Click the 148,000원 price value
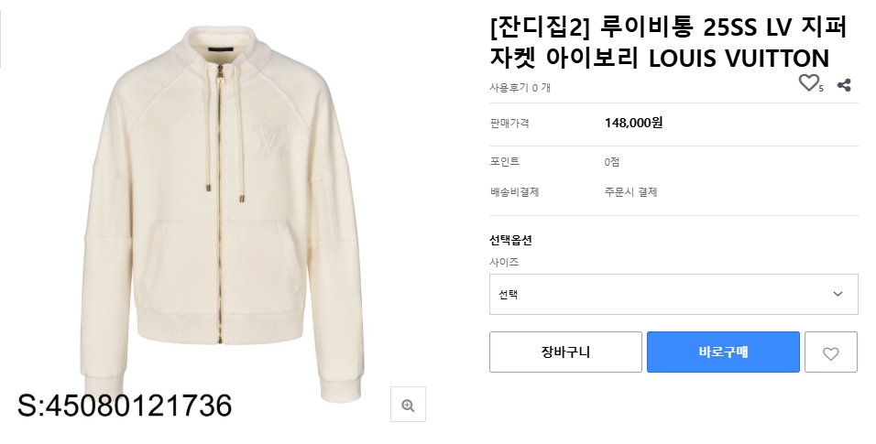Screen dimensions: 876x444 (633, 123)
